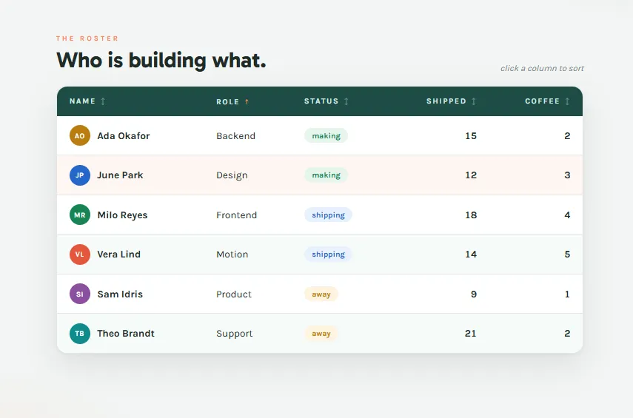Click Vera Lind's shipping status badge
The image size is (633, 418).
point(328,254)
